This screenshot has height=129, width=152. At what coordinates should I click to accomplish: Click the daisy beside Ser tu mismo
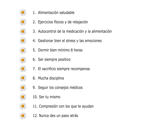point(23,97)
